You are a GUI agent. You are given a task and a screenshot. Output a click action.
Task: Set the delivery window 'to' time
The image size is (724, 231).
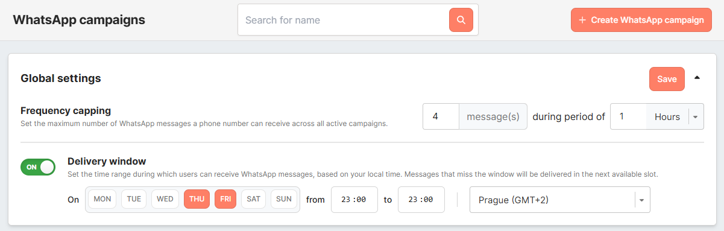tap(421, 200)
